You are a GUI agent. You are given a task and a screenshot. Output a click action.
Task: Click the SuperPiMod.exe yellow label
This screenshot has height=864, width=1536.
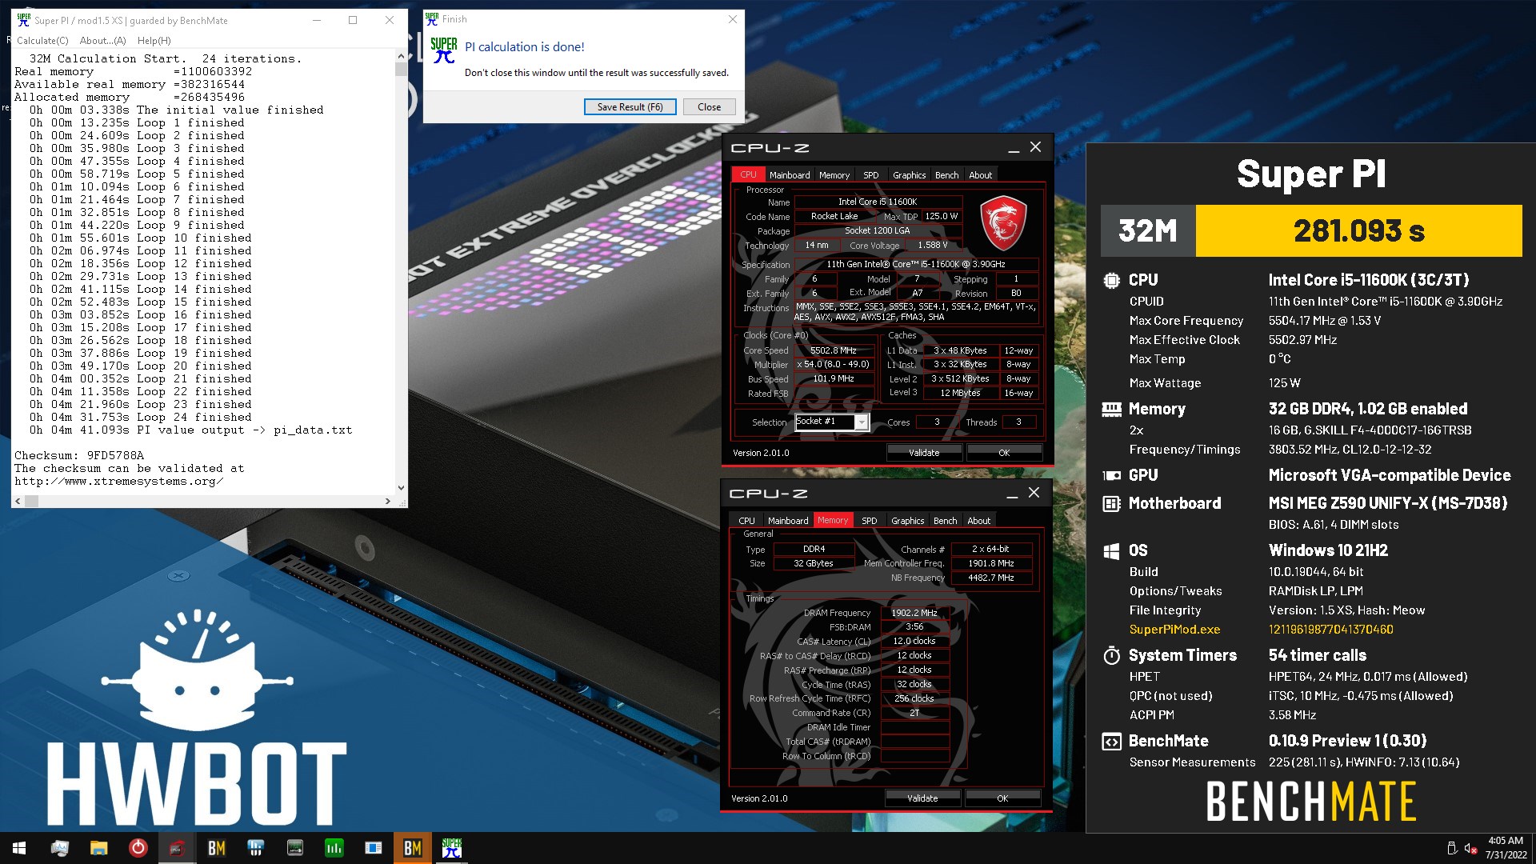tap(1174, 630)
